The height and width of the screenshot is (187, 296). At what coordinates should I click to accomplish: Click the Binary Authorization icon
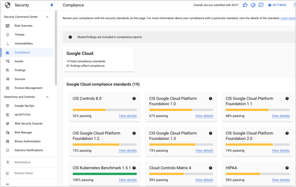8,141
